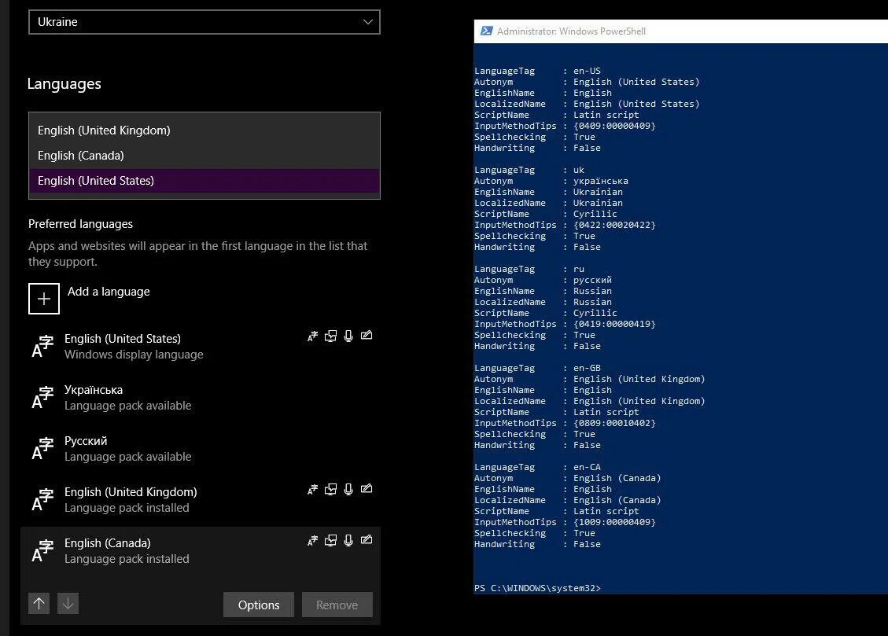The height and width of the screenshot is (636, 888).
Task: Select English (Canada) in dropdown list
Action: (204, 155)
